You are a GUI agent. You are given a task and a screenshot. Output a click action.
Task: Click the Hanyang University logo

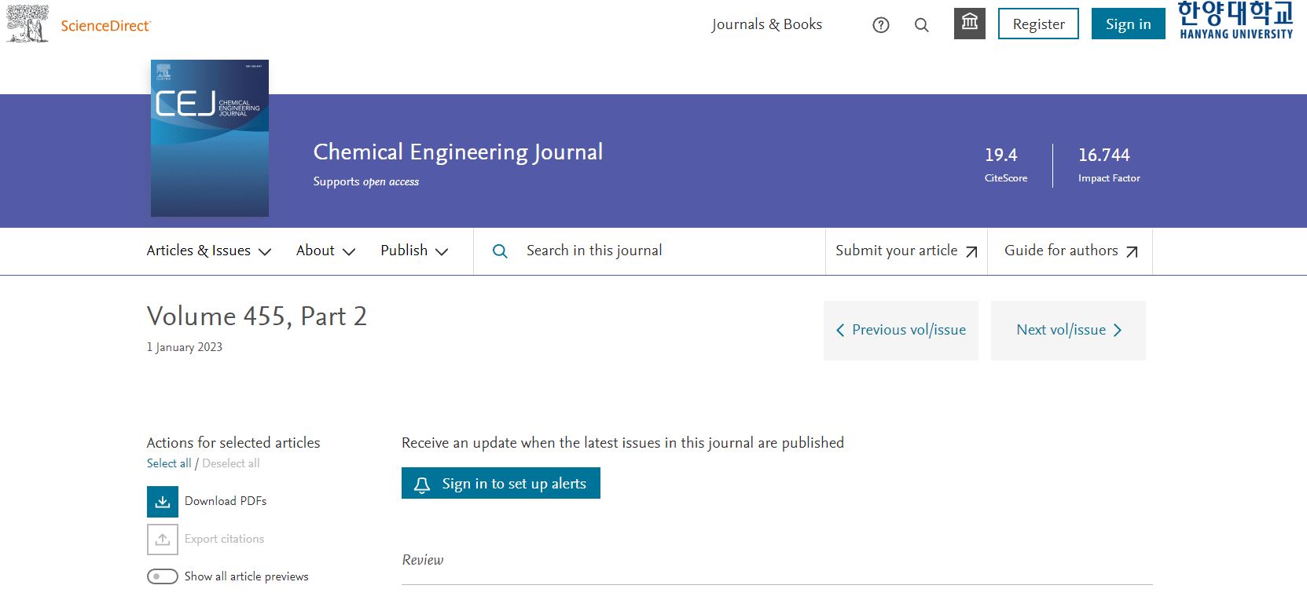click(x=1235, y=21)
